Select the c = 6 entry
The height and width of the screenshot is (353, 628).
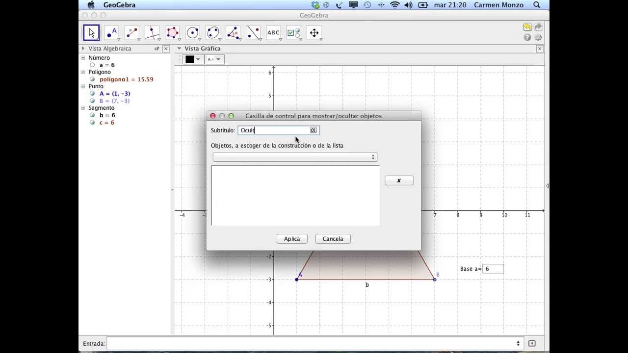tap(107, 123)
